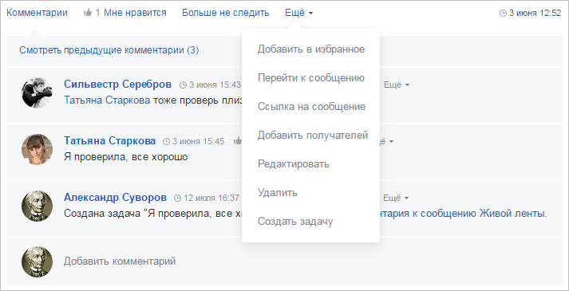Choose Добавить в избранное from menu
Viewport: 569px width, 291px height.
pyautogui.click(x=311, y=49)
